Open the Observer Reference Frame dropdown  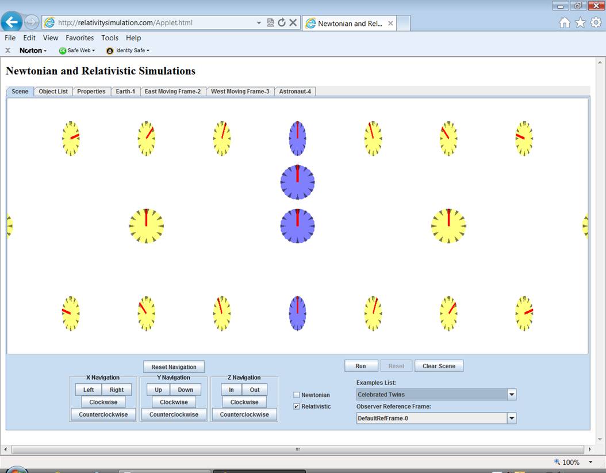(x=511, y=418)
